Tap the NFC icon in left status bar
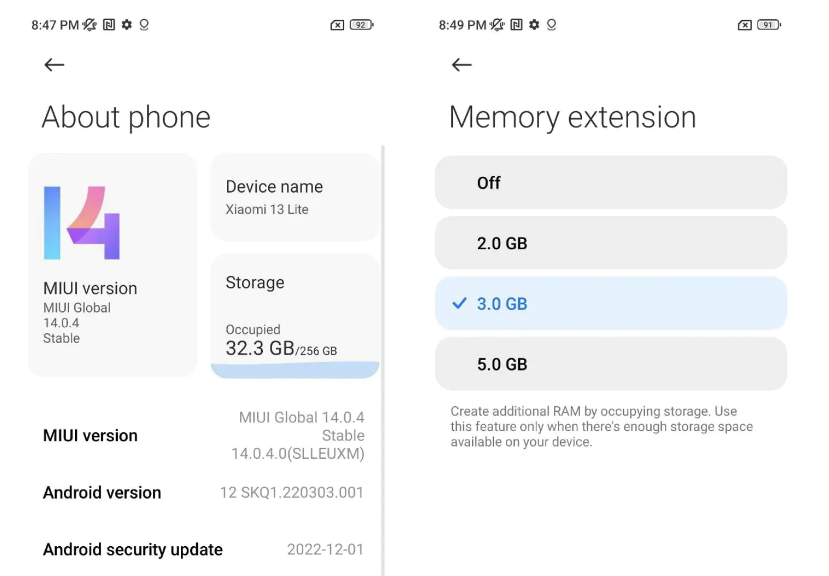829x576 pixels. (109, 25)
